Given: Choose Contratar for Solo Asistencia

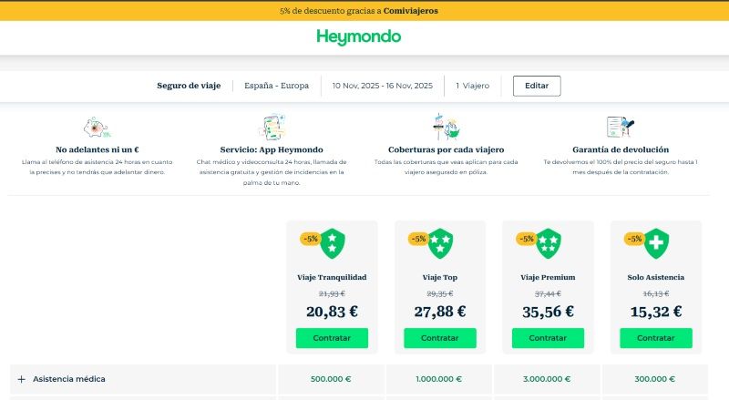Looking at the screenshot, I should (656, 337).
